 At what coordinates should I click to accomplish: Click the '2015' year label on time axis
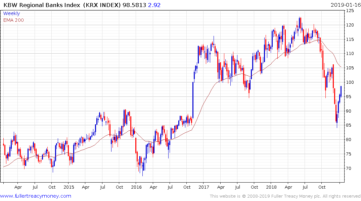(69, 187)
